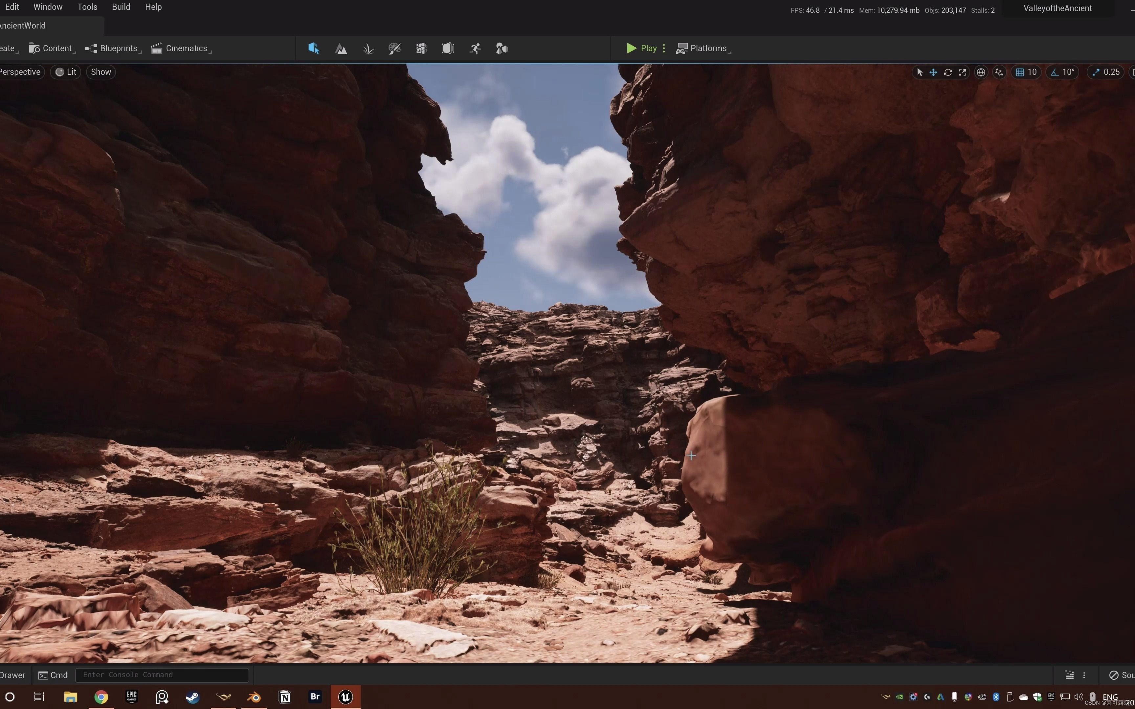
Task: Switch to Landscape mode icon
Action: pyautogui.click(x=341, y=48)
